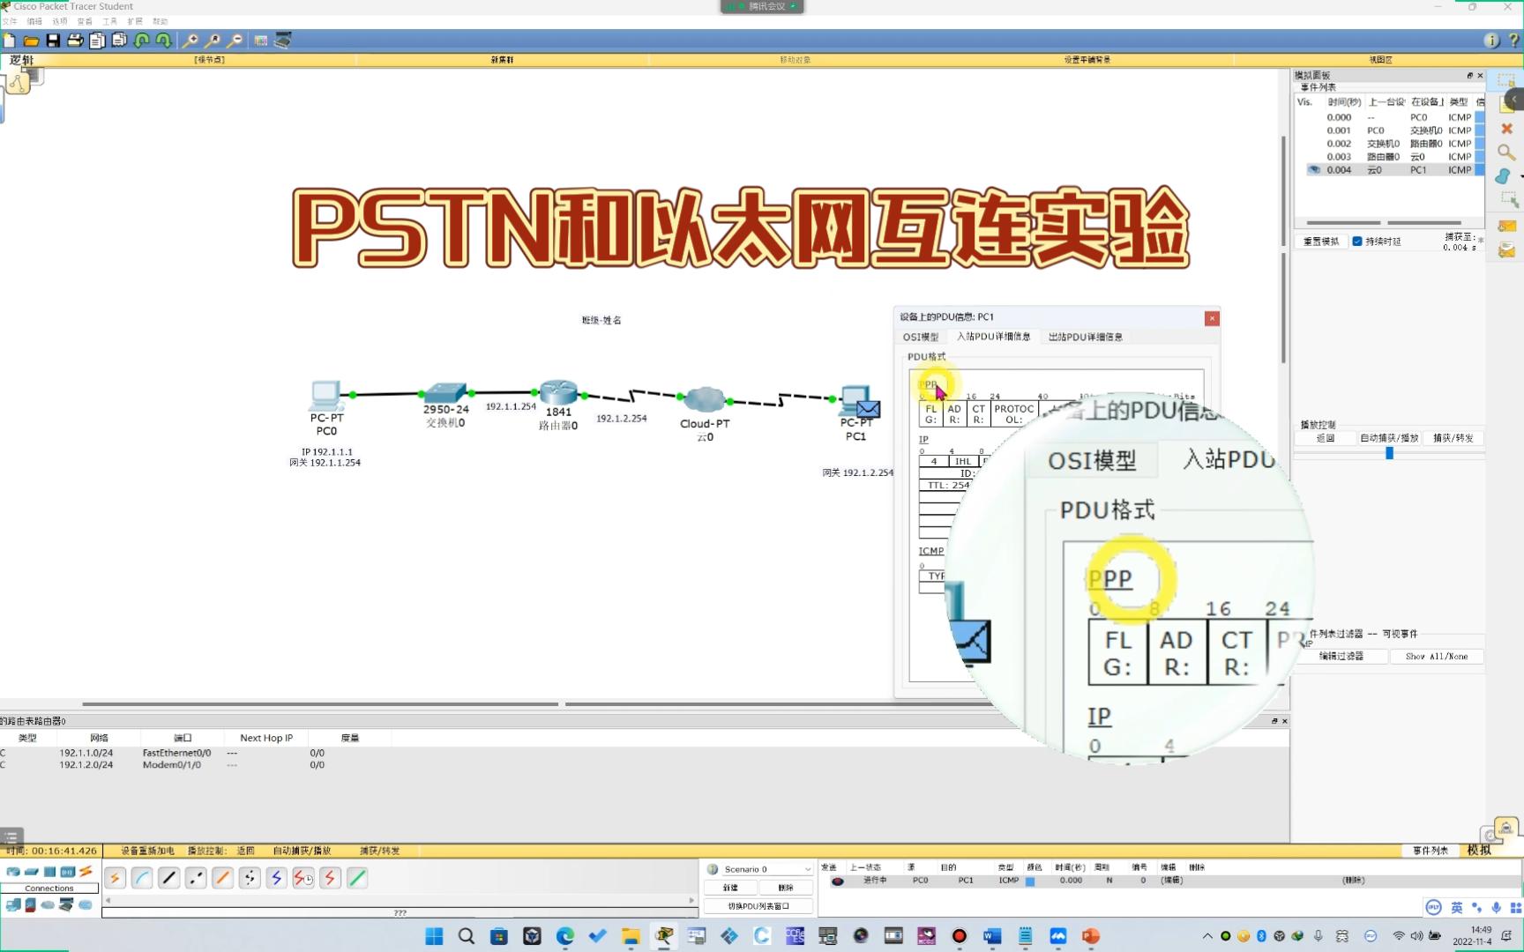Open the 事件列表 tab at bottom right
The width and height of the screenshot is (1524, 952).
pyautogui.click(x=1431, y=851)
